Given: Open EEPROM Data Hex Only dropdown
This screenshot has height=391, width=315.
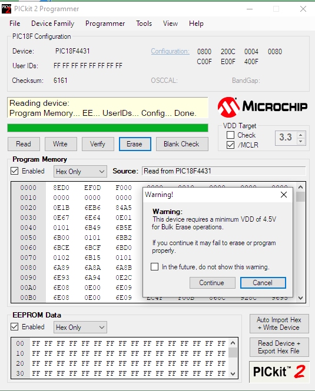Looking at the screenshot, I should click(80, 327).
